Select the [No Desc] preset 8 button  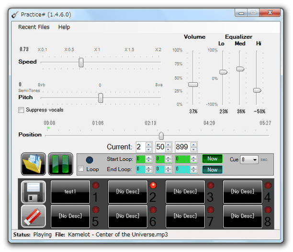tap(243, 216)
